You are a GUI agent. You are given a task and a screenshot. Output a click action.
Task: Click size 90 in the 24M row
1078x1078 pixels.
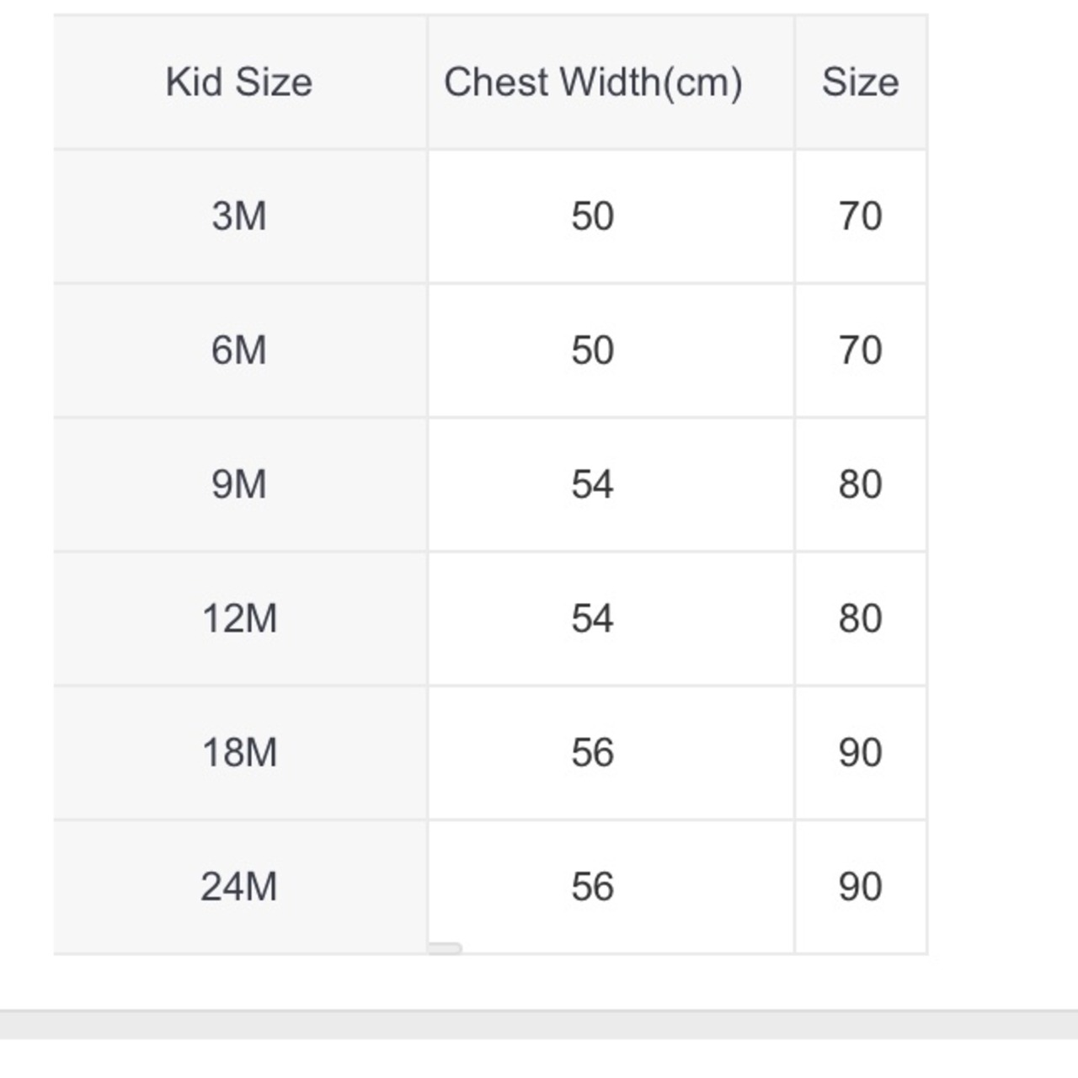[x=860, y=887]
